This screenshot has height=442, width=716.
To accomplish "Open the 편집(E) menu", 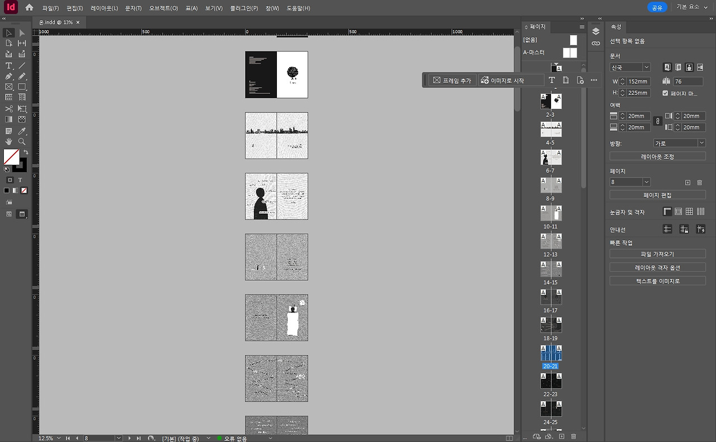I will (75, 8).
